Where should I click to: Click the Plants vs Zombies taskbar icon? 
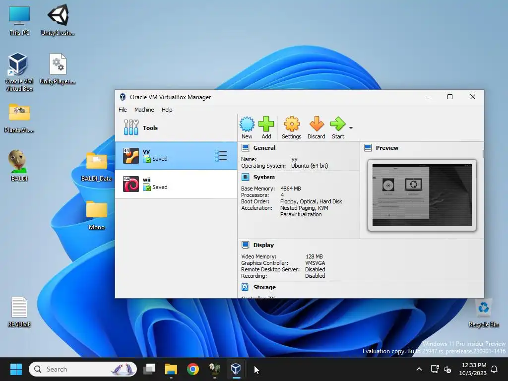[214, 369]
